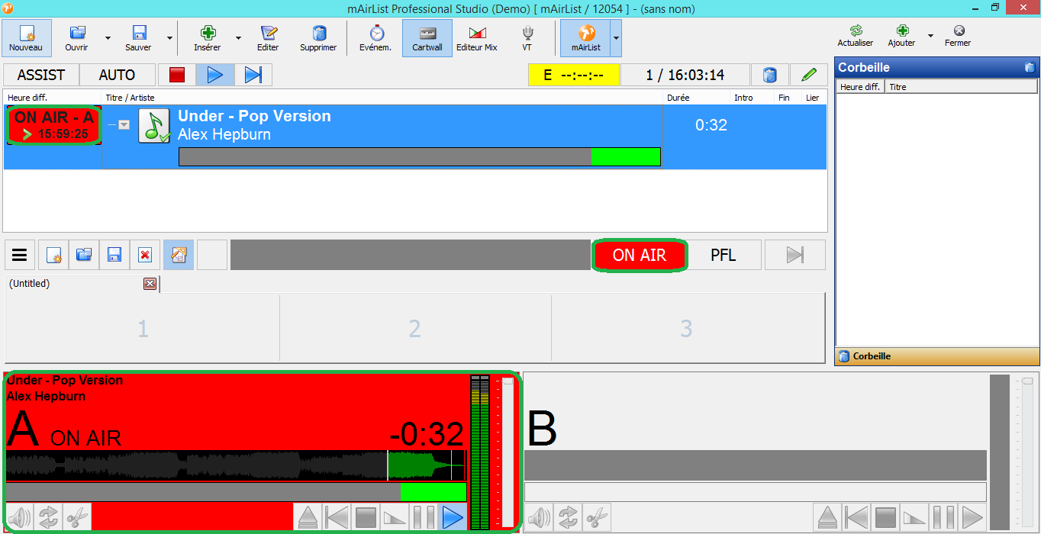Click the VT microphone icon
The height and width of the screenshot is (534, 1041).
pos(527,38)
